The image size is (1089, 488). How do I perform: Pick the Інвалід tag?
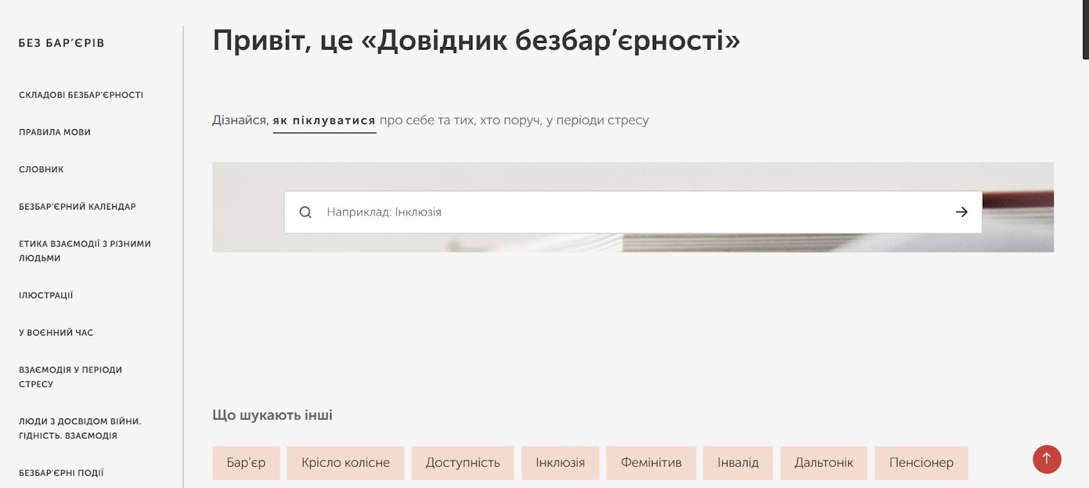[x=738, y=463]
